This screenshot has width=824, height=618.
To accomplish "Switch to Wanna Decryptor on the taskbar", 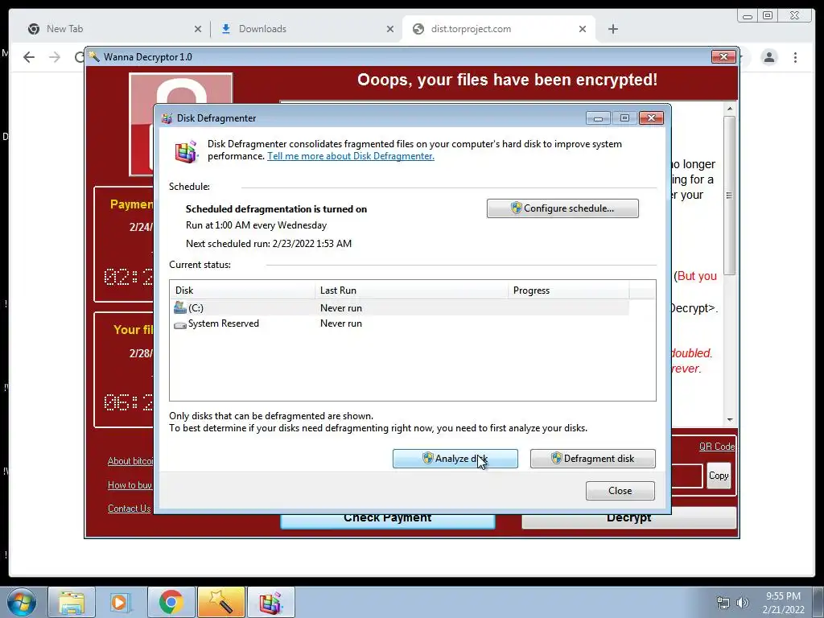I will (x=220, y=602).
